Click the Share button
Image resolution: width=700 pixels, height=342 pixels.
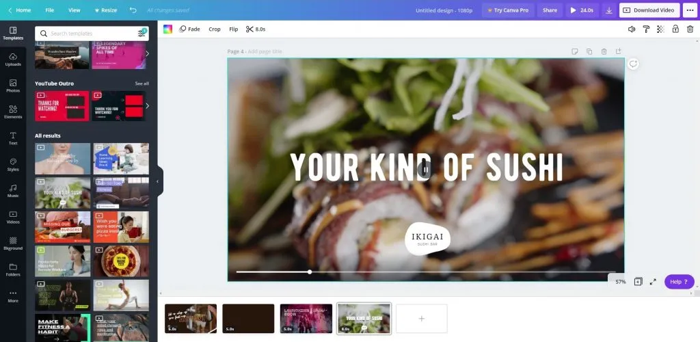[x=550, y=10]
